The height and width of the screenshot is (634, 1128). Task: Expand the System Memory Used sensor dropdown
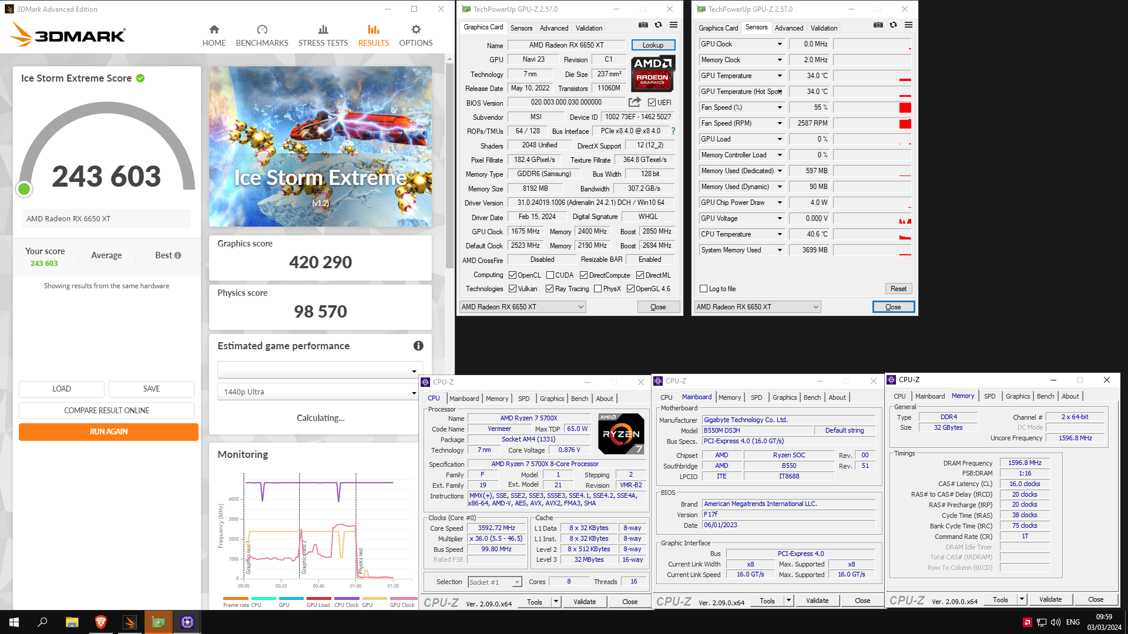click(780, 250)
